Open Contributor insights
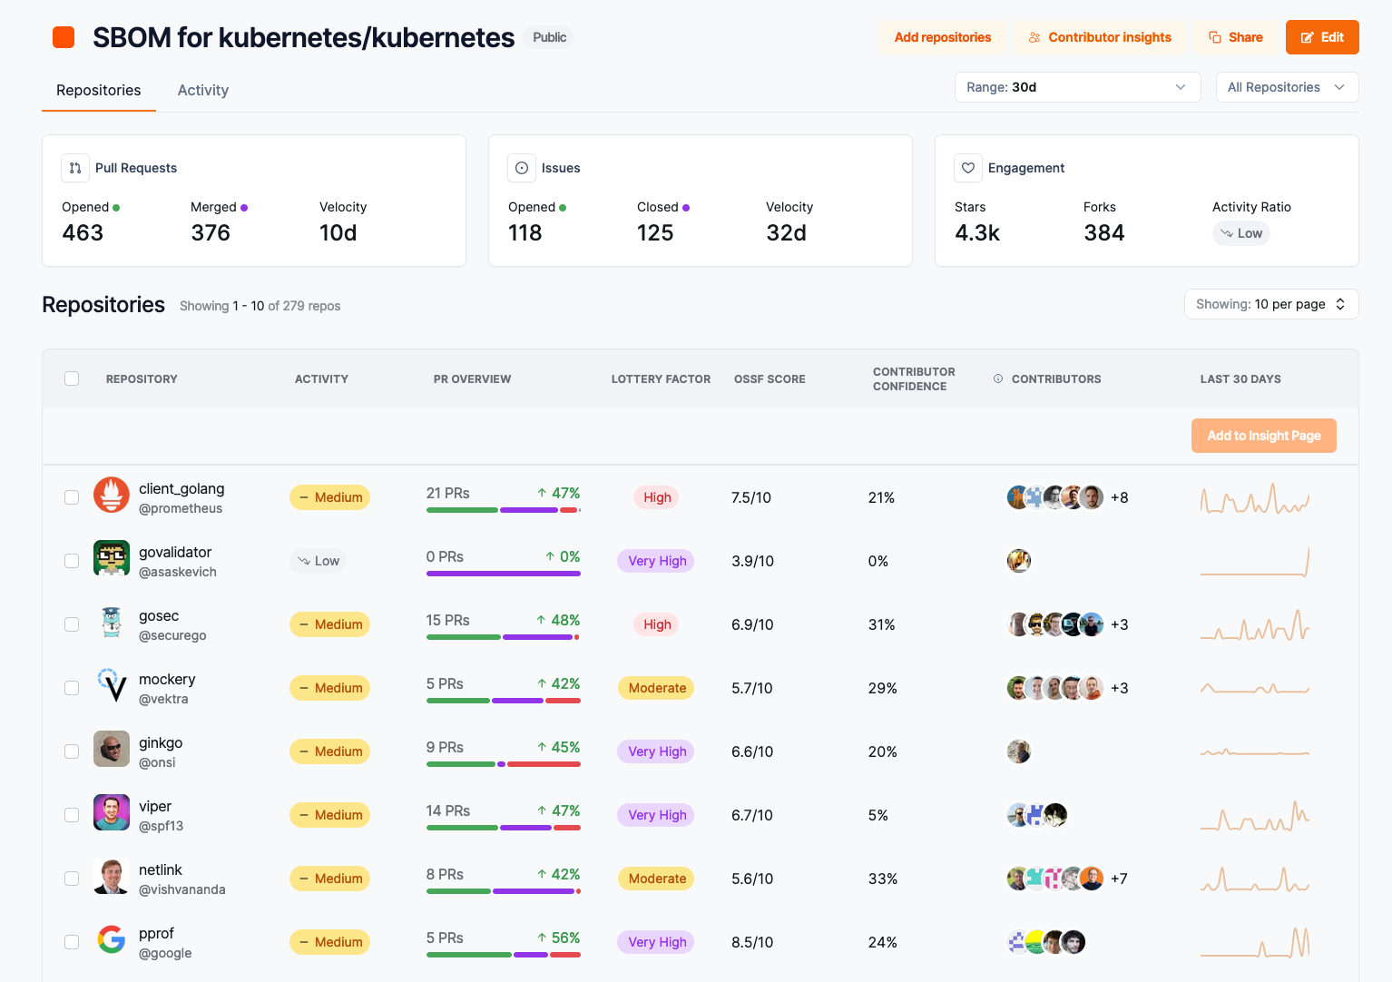Screen dimensions: 1392x982 pyautogui.click(x=1100, y=37)
